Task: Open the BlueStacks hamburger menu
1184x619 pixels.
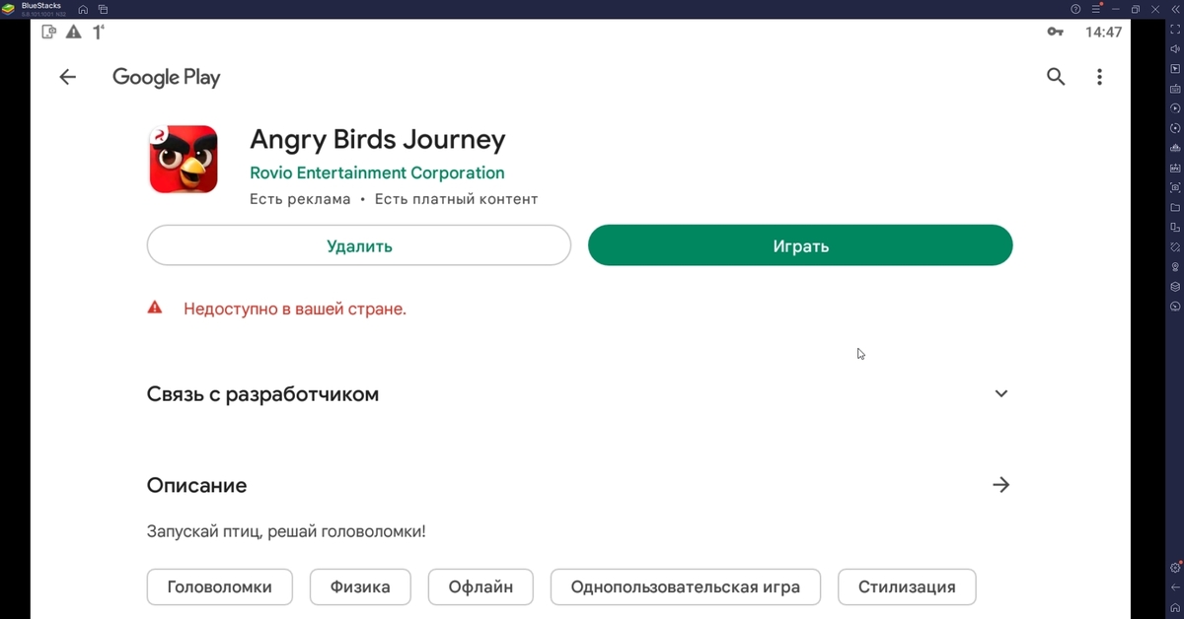Action: (x=1096, y=9)
